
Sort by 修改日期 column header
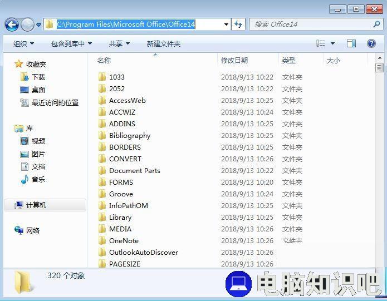tap(234, 61)
